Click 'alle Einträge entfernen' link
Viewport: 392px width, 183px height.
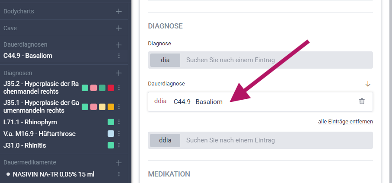(x=345, y=122)
